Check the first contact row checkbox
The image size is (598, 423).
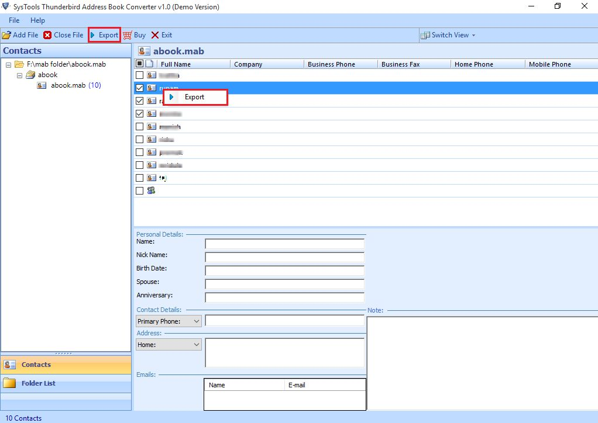click(x=139, y=75)
